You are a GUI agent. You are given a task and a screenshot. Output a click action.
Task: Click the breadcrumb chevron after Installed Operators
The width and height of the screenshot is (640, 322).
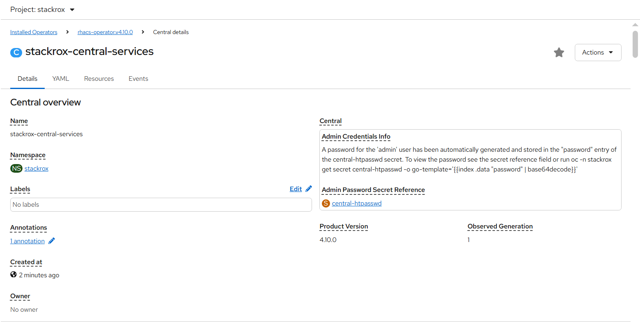tap(67, 32)
